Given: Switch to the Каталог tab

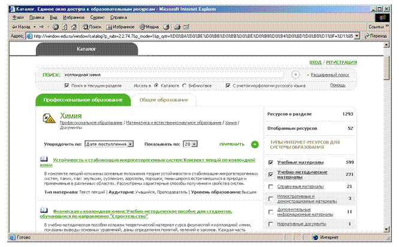Looking at the screenshot, I should (x=87, y=49).
